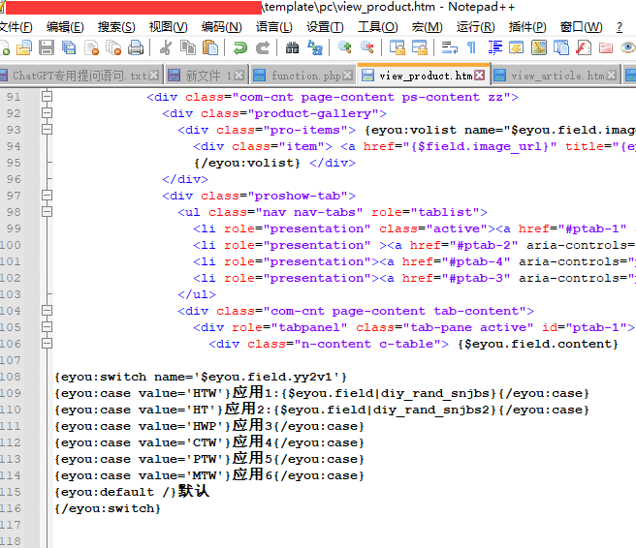Screen dimensions: 636x548
Task: Close the function.php tab
Action: click(348, 76)
